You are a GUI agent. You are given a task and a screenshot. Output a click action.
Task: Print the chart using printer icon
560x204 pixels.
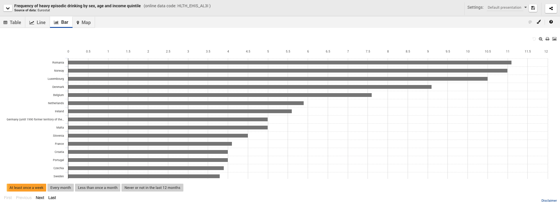coord(548,39)
